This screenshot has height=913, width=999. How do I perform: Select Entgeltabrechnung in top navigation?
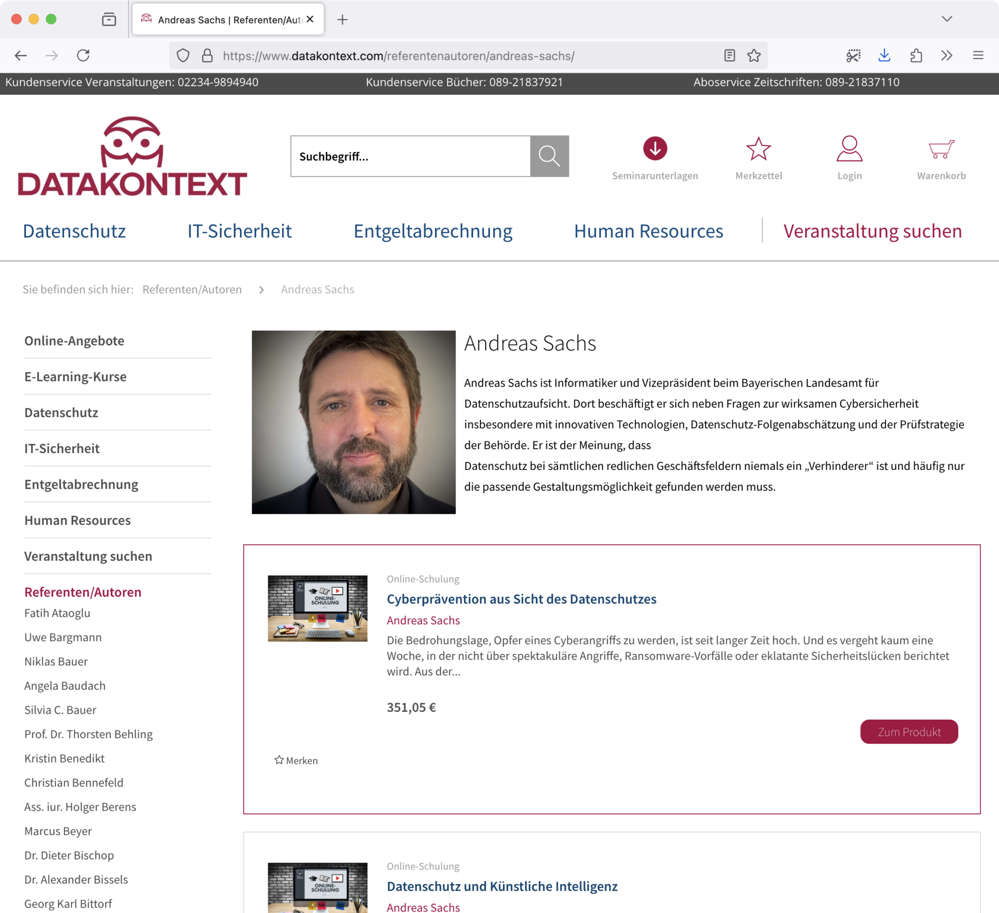coord(433,231)
